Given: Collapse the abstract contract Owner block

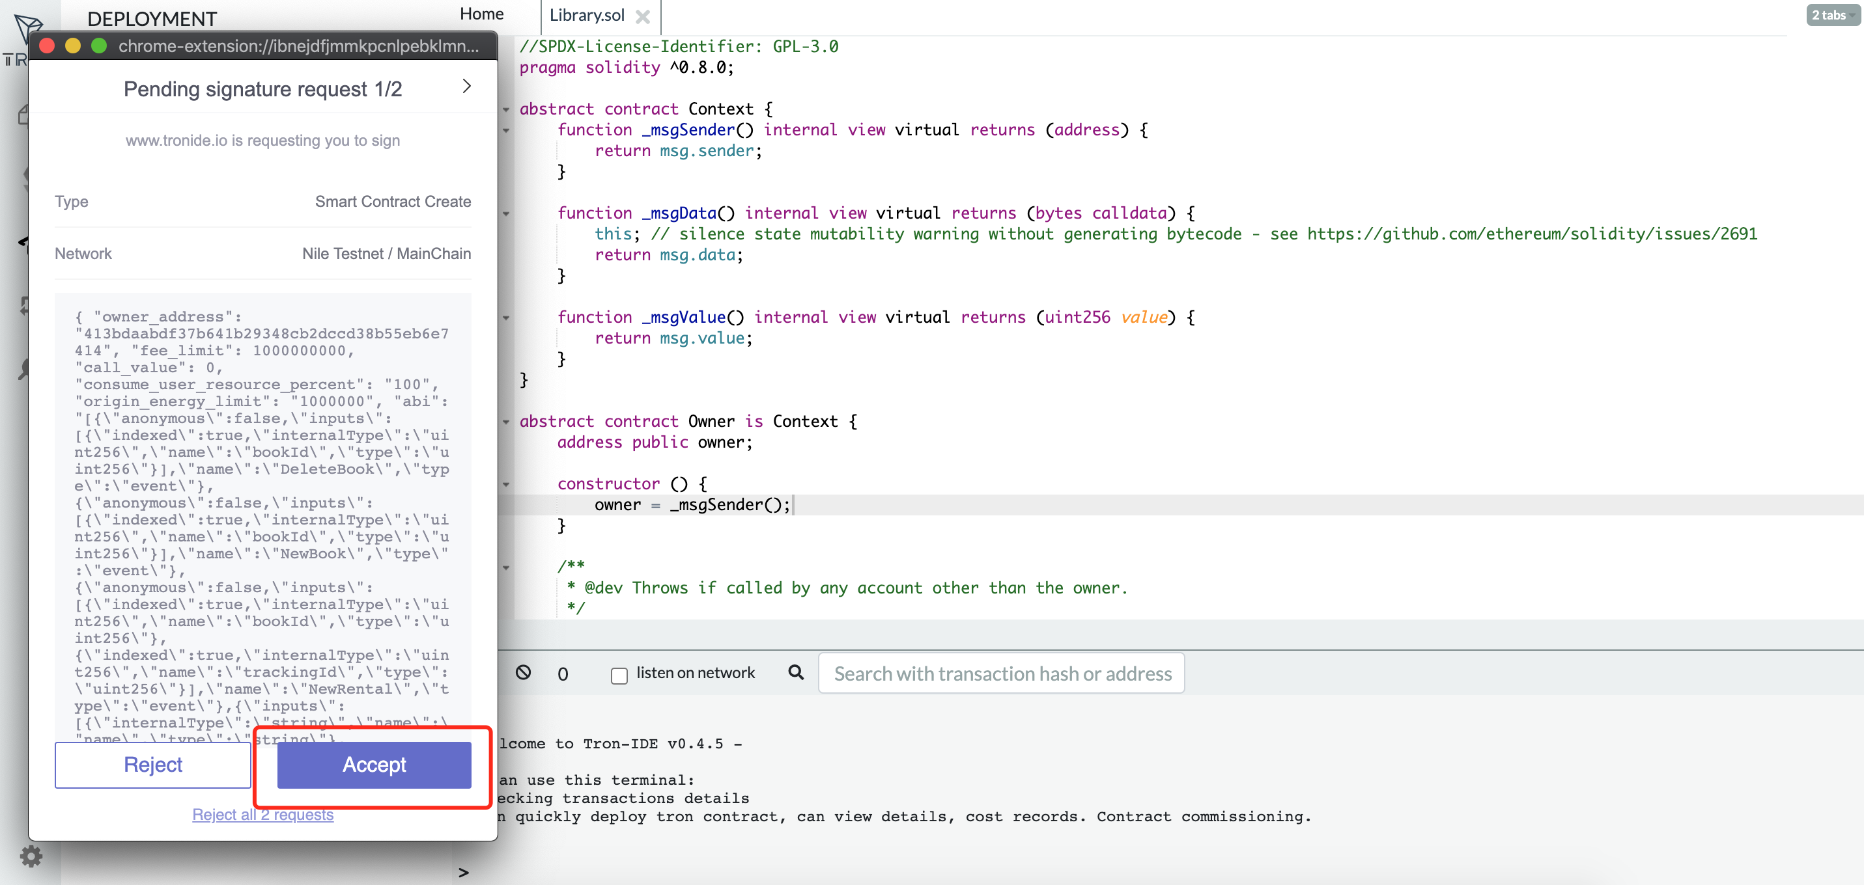Looking at the screenshot, I should 507,422.
